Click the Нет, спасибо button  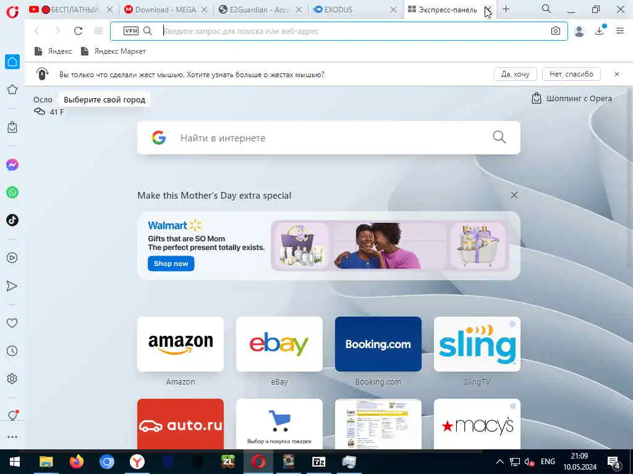[571, 74]
